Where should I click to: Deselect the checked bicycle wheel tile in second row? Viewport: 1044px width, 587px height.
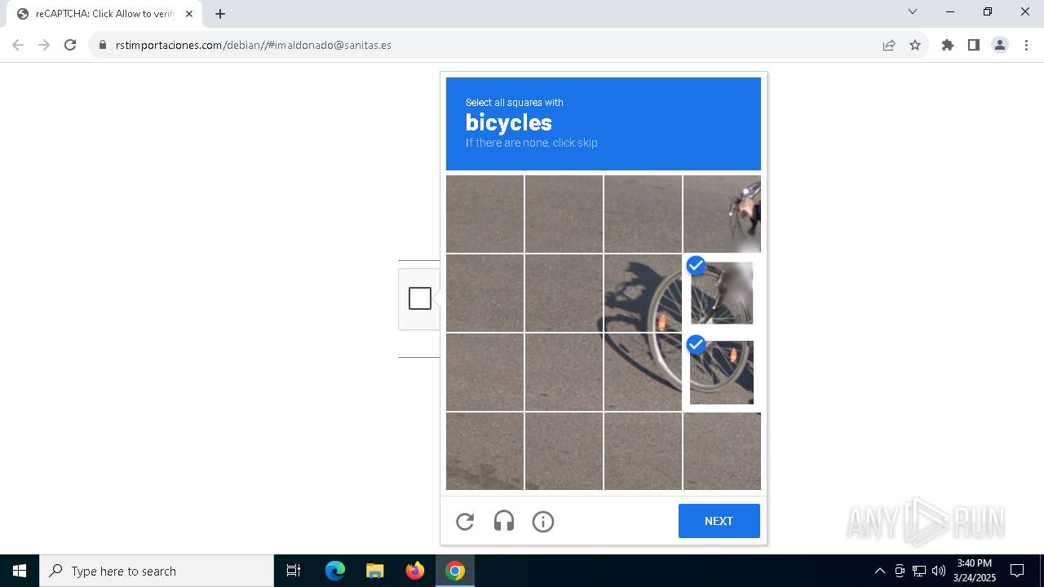click(722, 293)
